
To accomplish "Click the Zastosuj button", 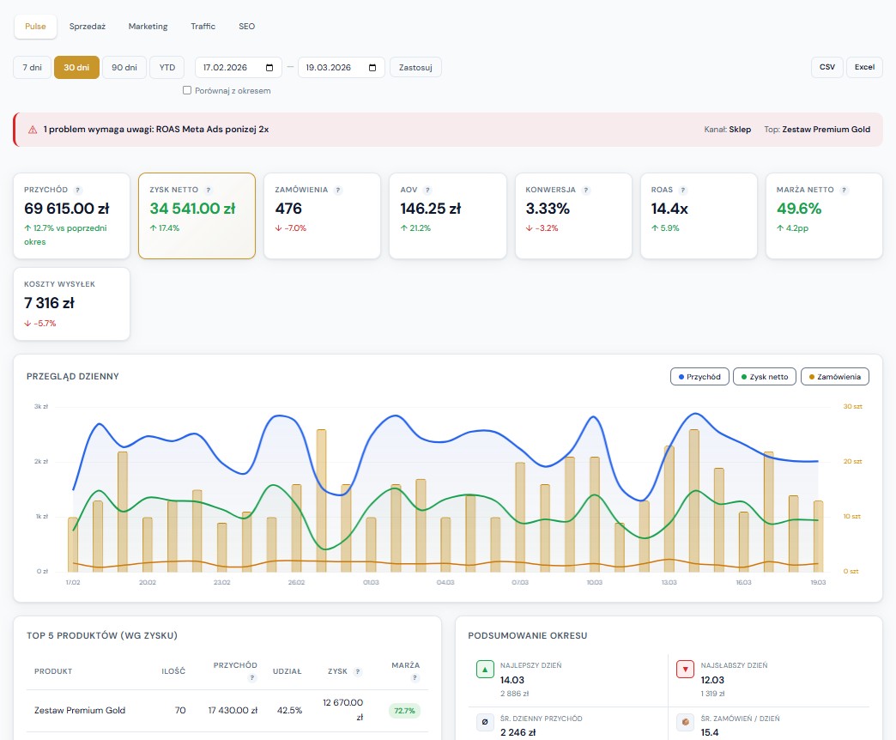I will pos(415,67).
